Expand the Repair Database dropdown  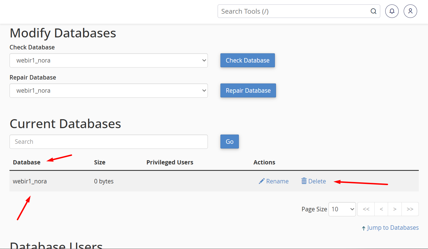tap(109, 90)
